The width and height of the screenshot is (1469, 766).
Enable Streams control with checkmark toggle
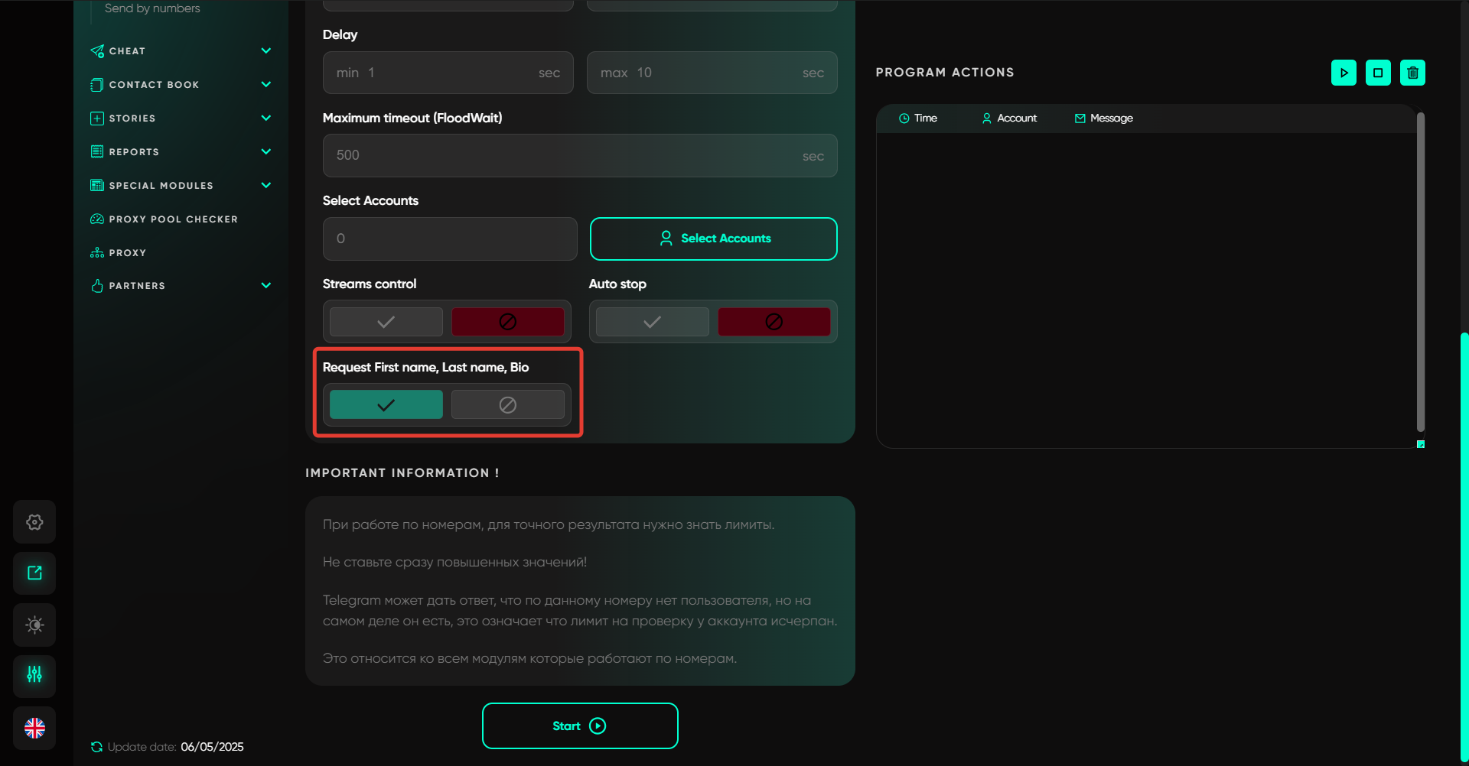pos(386,322)
